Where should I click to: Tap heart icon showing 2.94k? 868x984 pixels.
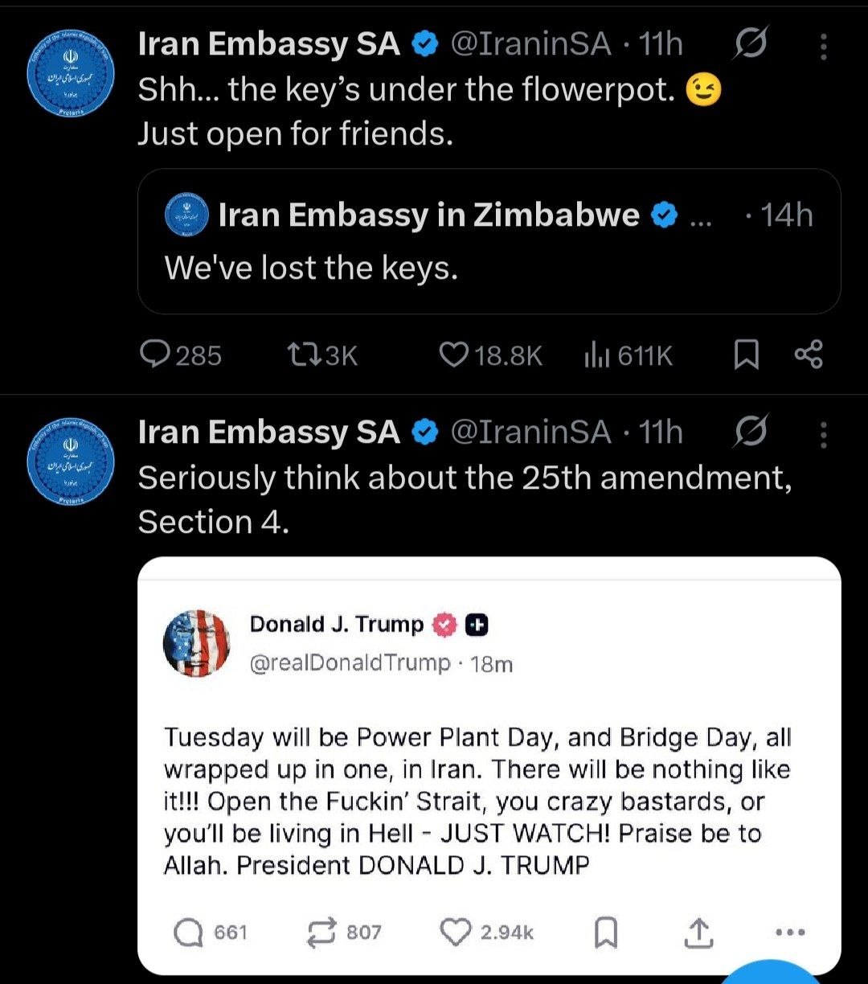coord(456,933)
